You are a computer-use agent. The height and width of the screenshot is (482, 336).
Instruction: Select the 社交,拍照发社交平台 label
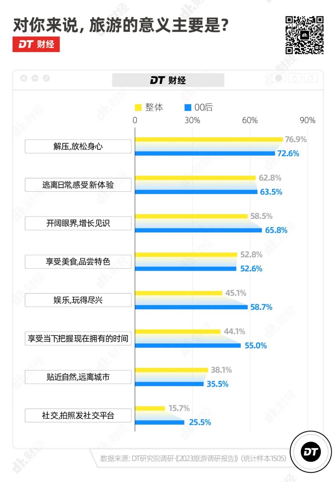[x=78, y=415]
